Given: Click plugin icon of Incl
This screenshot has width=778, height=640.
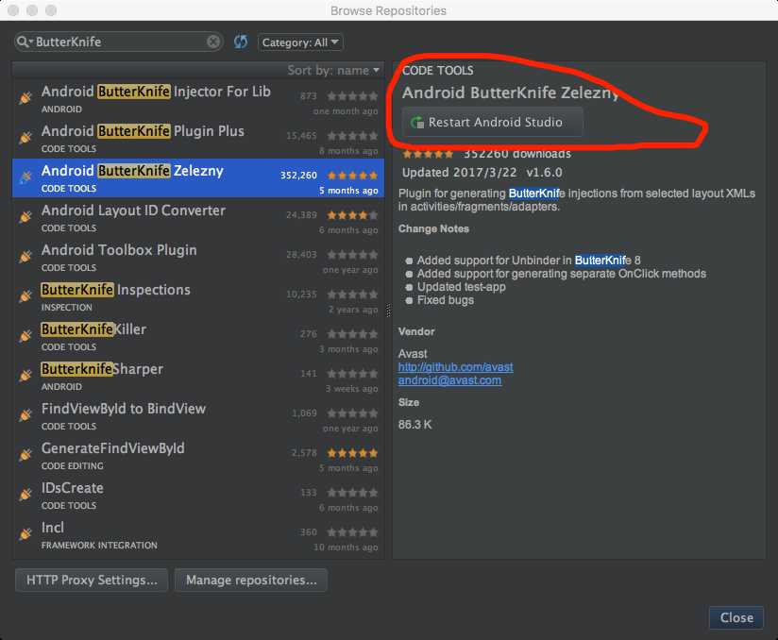Looking at the screenshot, I should click(25, 534).
